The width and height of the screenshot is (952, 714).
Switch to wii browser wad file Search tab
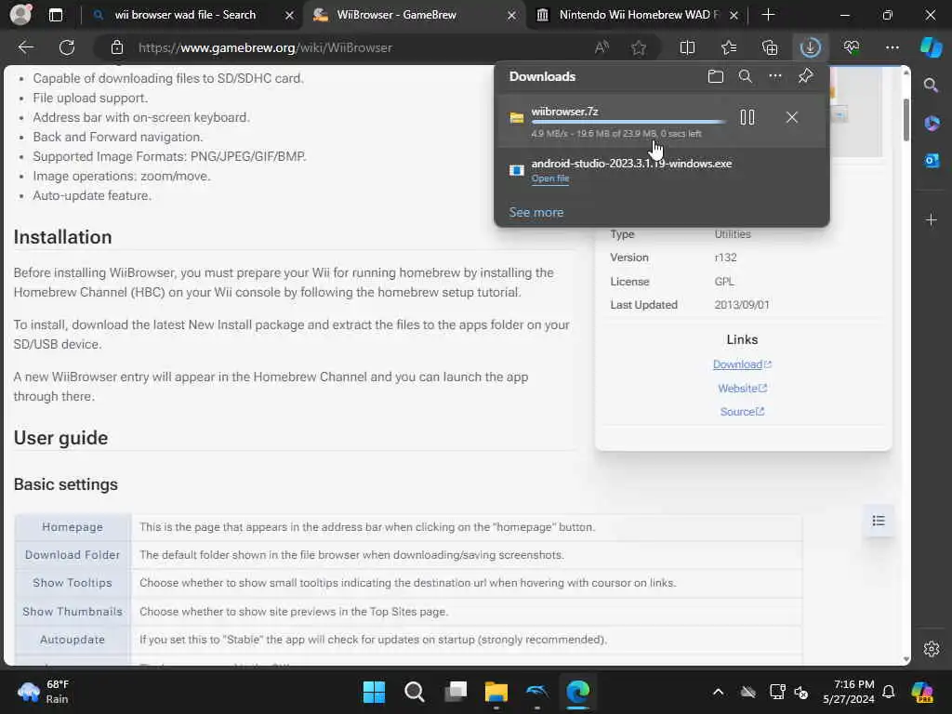[185, 15]
